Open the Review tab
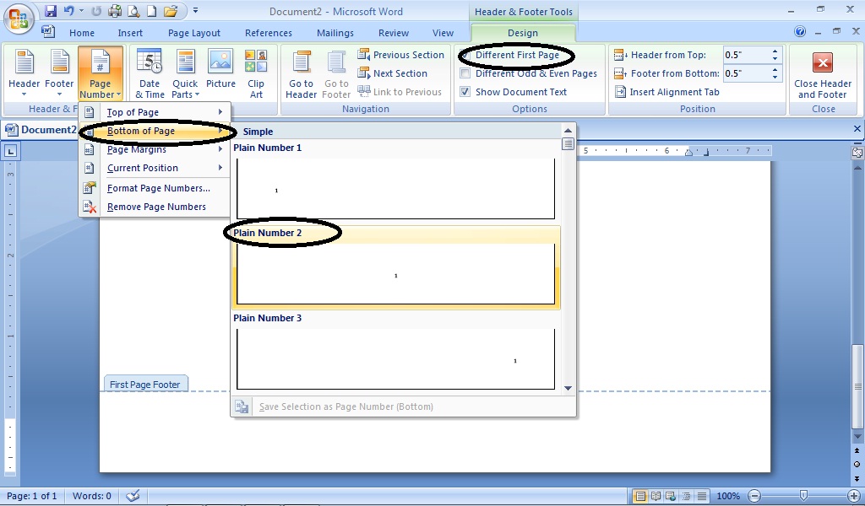 coord(394,33)
